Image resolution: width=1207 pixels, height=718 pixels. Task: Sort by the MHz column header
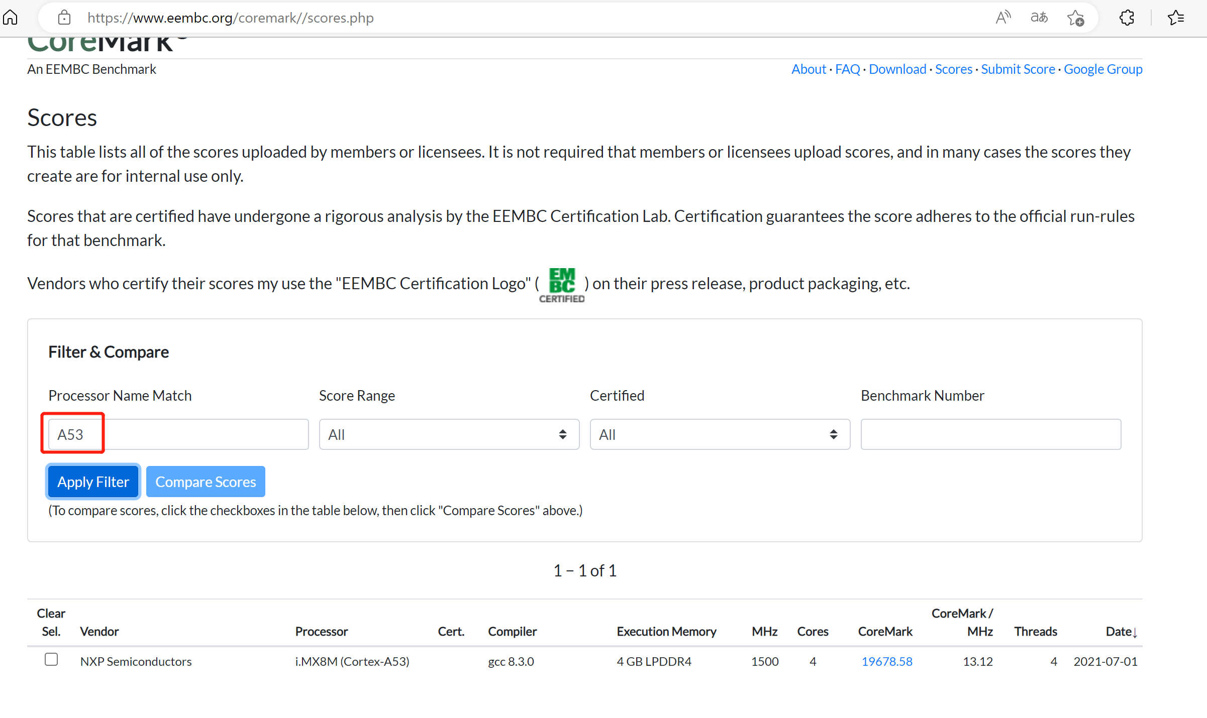[764, 631]
